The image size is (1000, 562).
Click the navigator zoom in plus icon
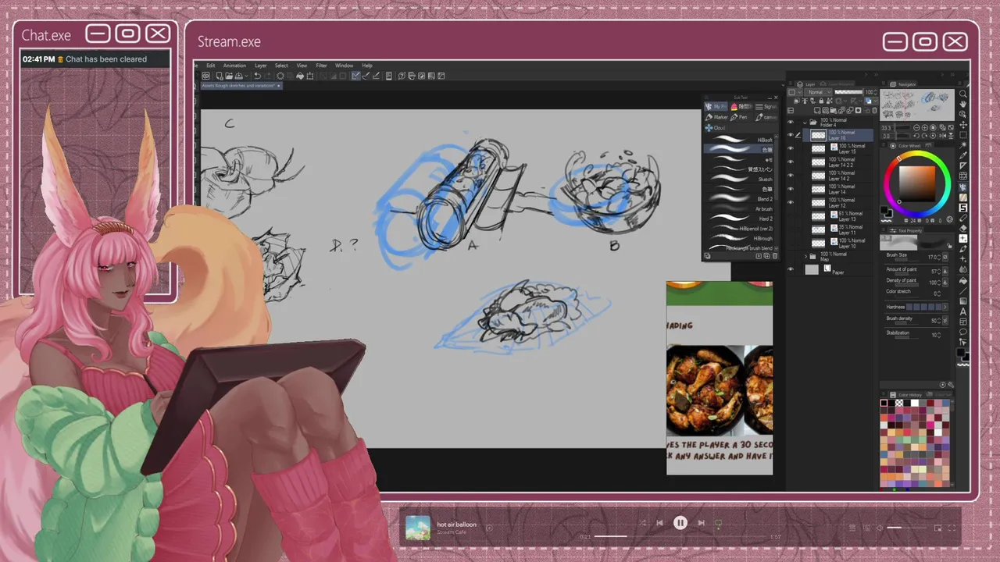924,127
